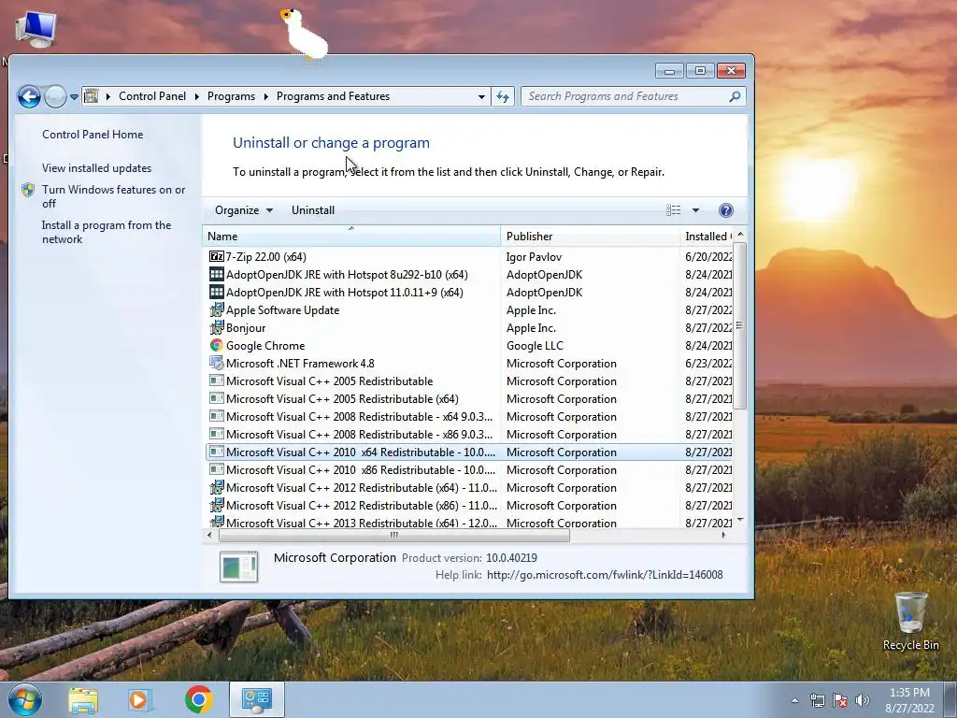Expand the arrow after Programs breadcrumb

pyautogui.click(x=266, y=96)
